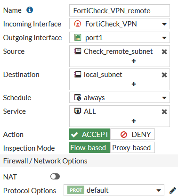
Task: Open Incoming Interface dropdown
Action: [x=120, y=24]
